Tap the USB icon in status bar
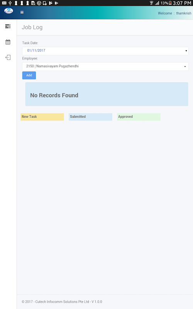Viewport: 193px width, 309px height. 10,3
